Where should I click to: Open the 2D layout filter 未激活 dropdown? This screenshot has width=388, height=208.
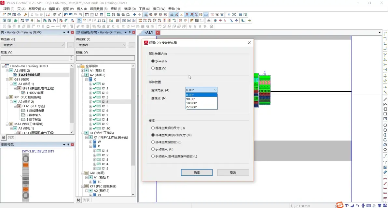pos(124,45)
